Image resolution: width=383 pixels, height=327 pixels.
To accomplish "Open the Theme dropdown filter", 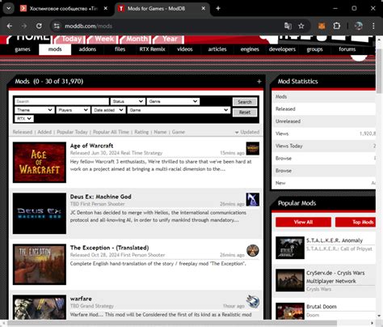I will click(x=34, y=110).
